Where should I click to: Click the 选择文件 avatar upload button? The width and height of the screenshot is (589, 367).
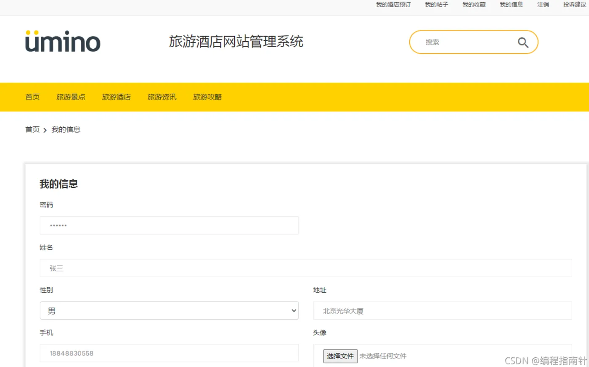(x=340, y=356)
